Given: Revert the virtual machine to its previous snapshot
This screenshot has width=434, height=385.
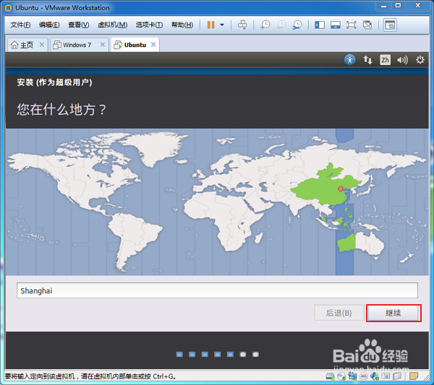Looking at the screenshot, I should [x=281, y=25].
